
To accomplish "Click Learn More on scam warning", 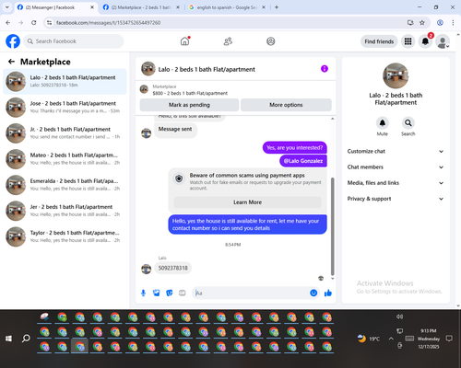I will click(x=248, y=202).
